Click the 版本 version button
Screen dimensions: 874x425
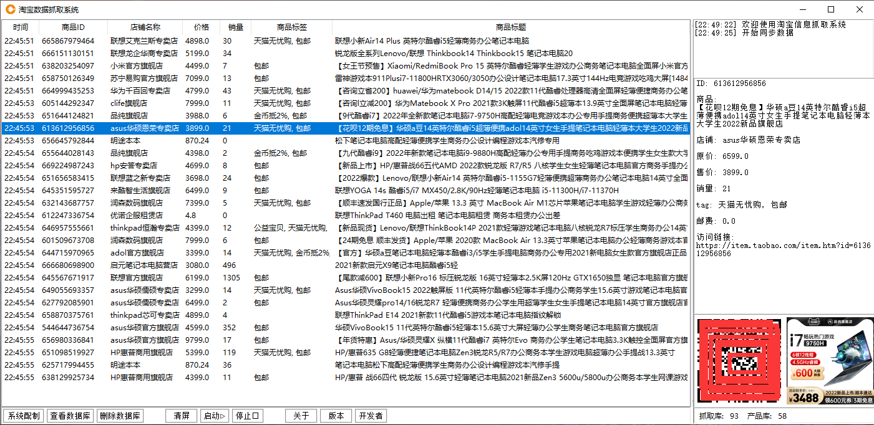tap(336, 416)
